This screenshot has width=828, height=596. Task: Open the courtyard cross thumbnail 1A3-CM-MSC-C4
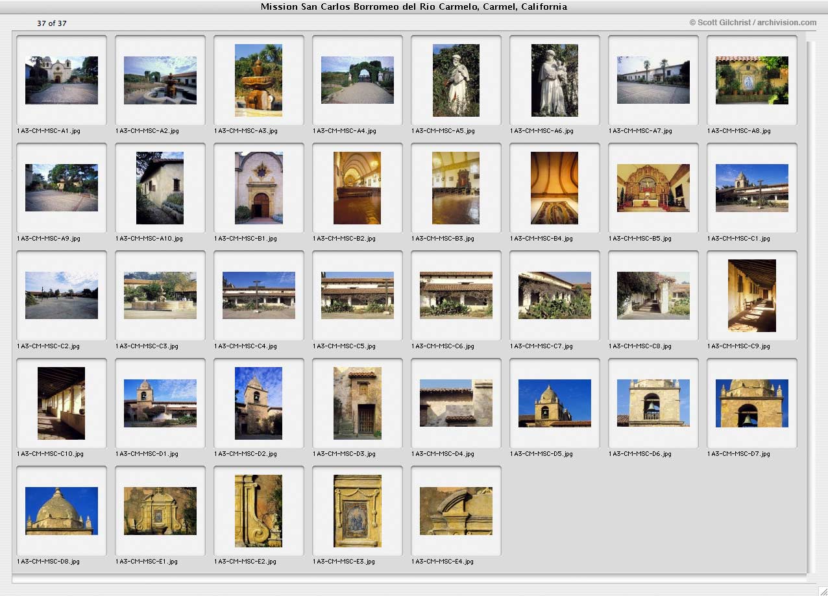[x=259, y=296]
